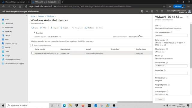Open a new browser tab

click(63, 2)
